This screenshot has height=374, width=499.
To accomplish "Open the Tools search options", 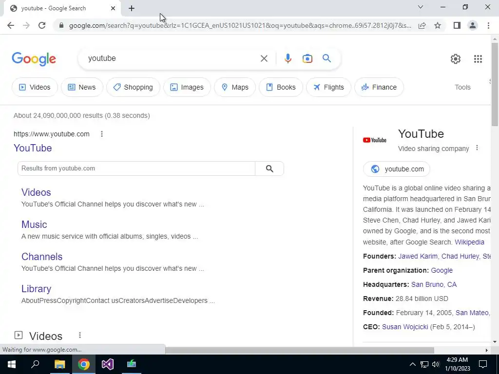I will (462, 88).
